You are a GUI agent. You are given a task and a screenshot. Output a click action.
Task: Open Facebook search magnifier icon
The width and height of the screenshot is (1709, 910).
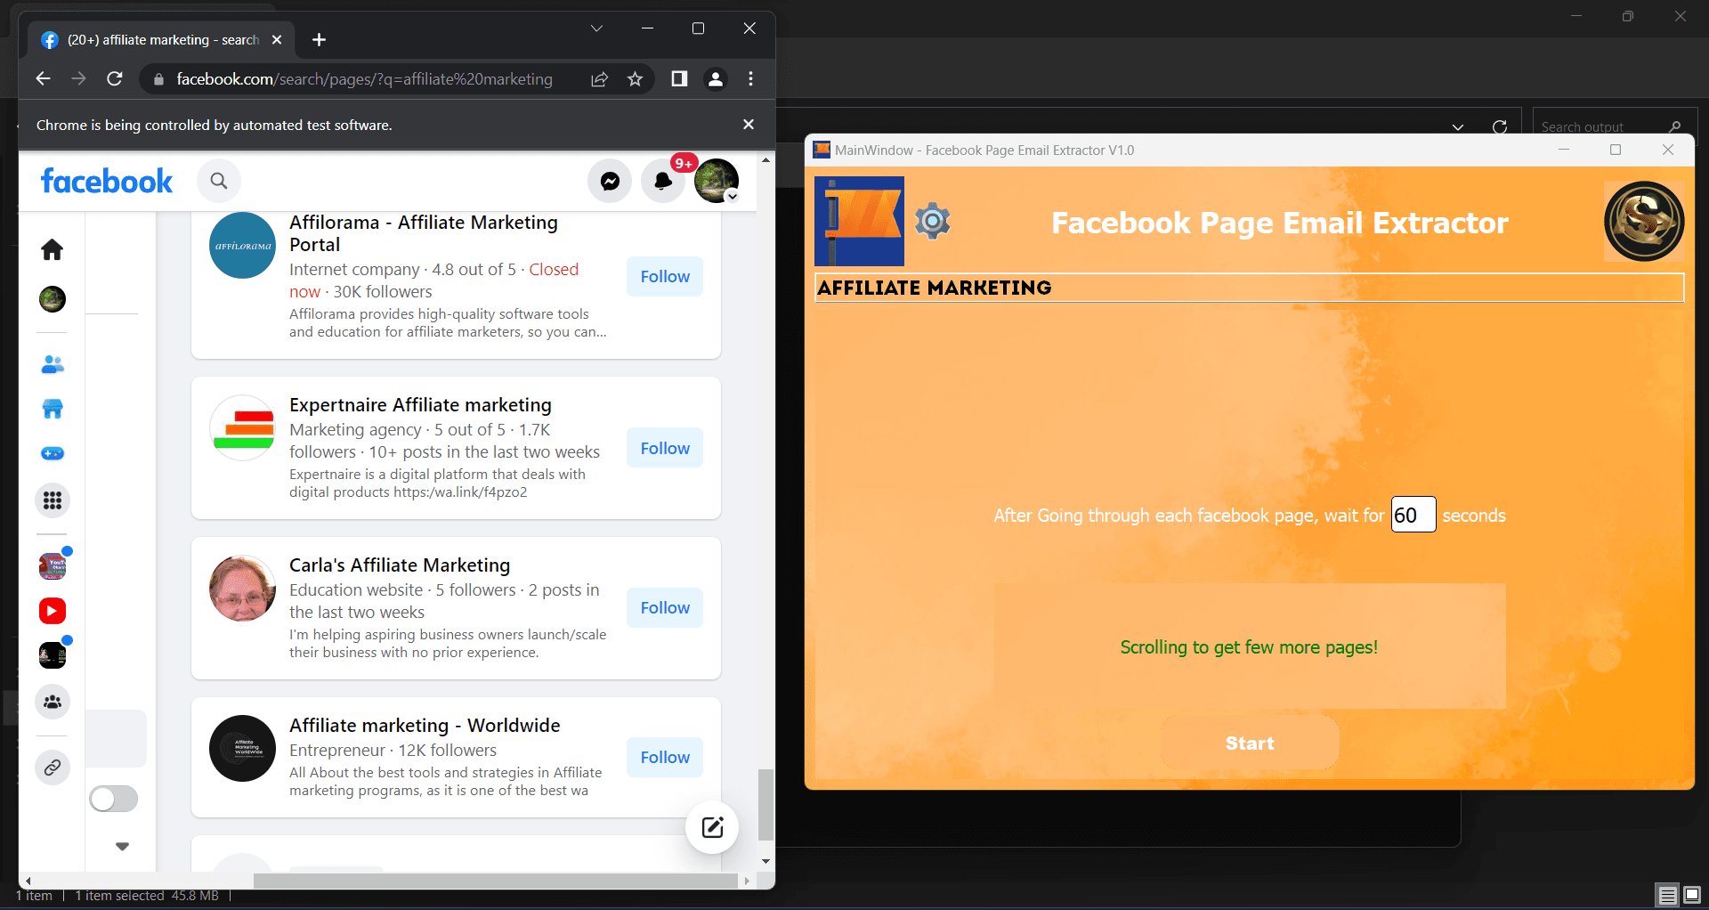point(219,181)
